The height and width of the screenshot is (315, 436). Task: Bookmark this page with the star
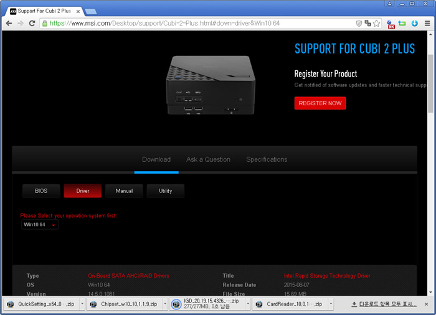pyautogui.click(x=376, y=24)
